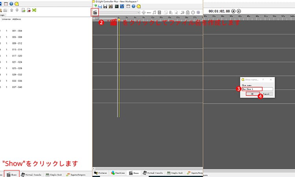
Task: Click the yellow About icon in left window
Action: [x=17, y=4]
